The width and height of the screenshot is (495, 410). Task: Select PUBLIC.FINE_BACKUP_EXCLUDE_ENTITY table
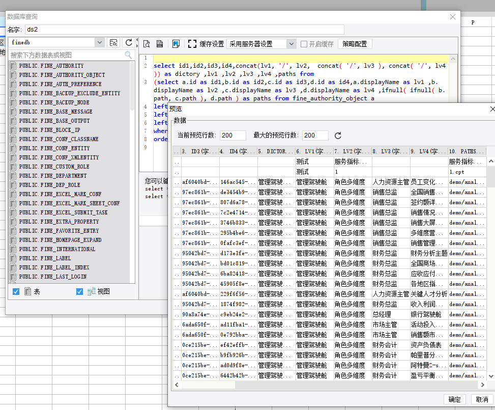pos(70,93)
